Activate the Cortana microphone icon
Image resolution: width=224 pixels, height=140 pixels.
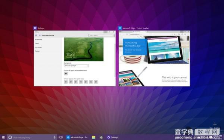pos(55,137)
